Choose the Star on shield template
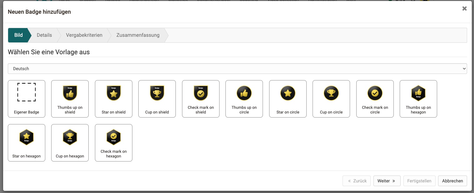The width and height of the screenshot is (474, 193). pos(114,99)
